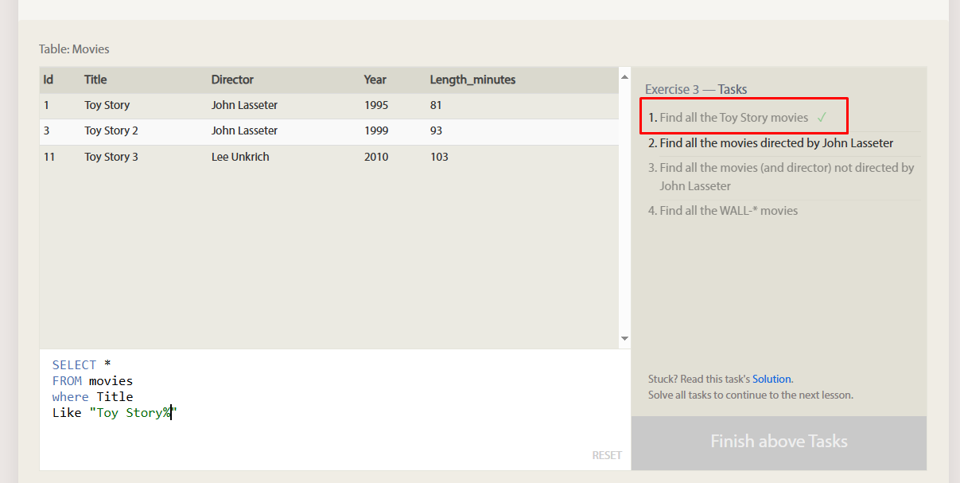Click the scrollbar down arrow of the results table
The height and width of the screenshot is (483, 960).
point(624,339)
